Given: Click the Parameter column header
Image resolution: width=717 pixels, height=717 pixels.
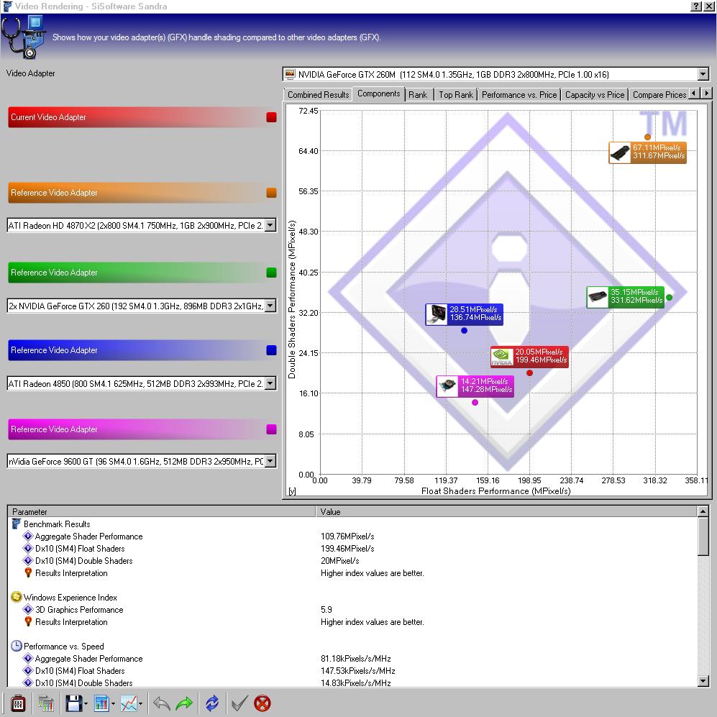Looking at the screenshot, I should click(162, 512).
